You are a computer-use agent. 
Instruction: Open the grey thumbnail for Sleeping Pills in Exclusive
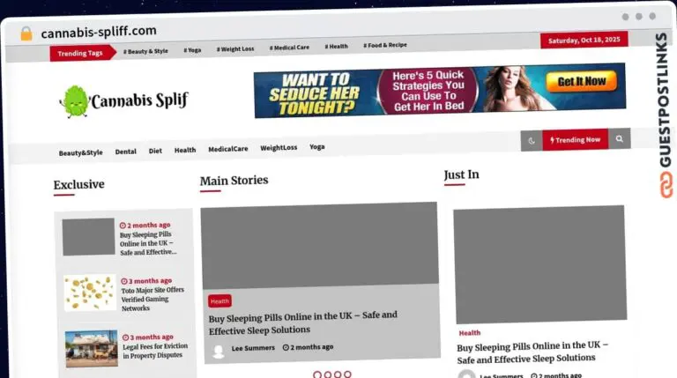click(x=88, y=236)
